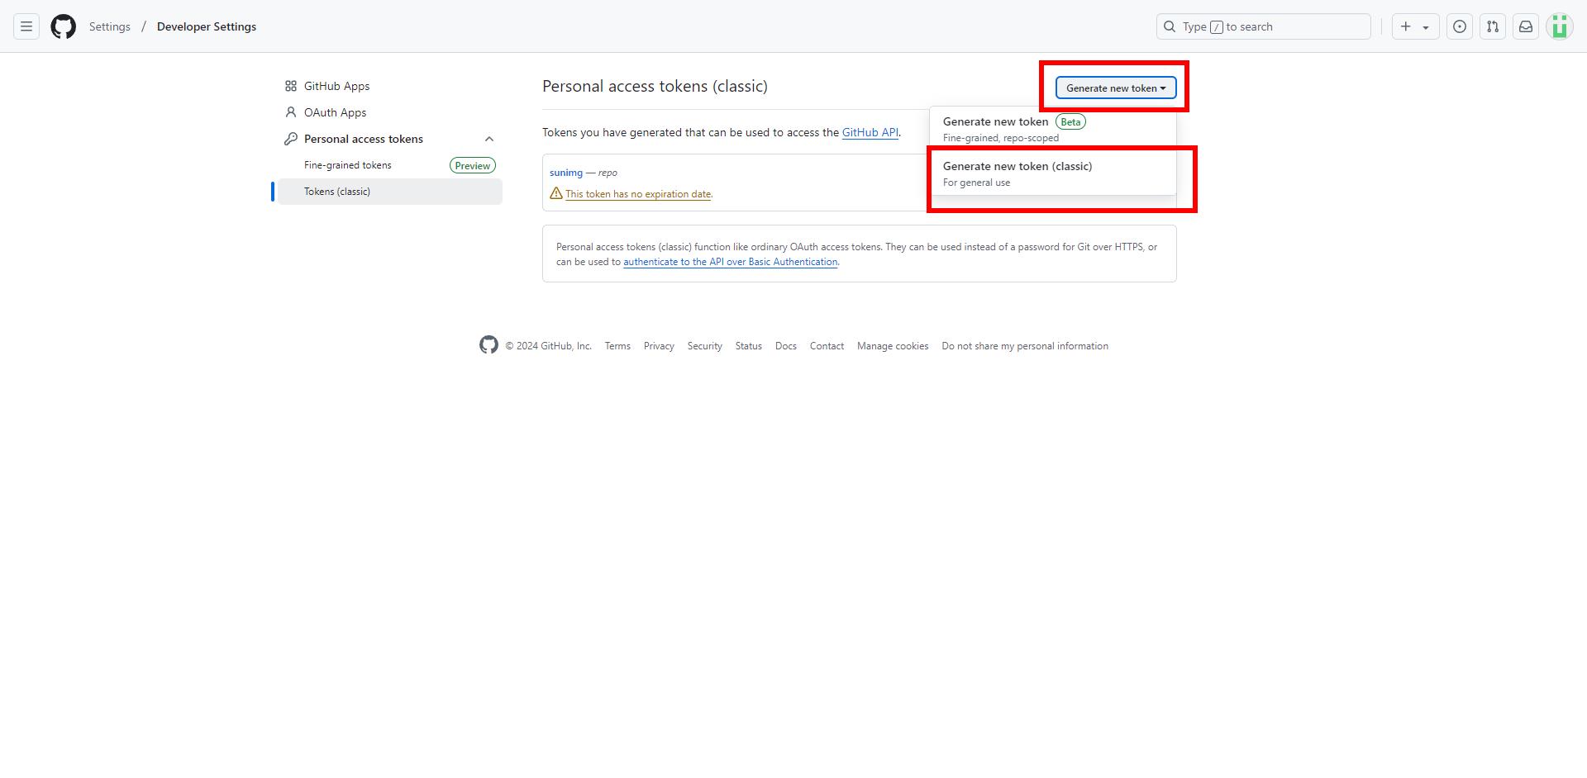Open the sunimg token link
Screen dimensions: 1587x778
click(x=566, y=173)
